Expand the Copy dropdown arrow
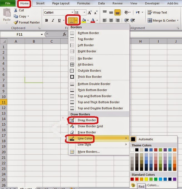The width and height of the screenshot is (182, 189). click(x=28, y=16)
